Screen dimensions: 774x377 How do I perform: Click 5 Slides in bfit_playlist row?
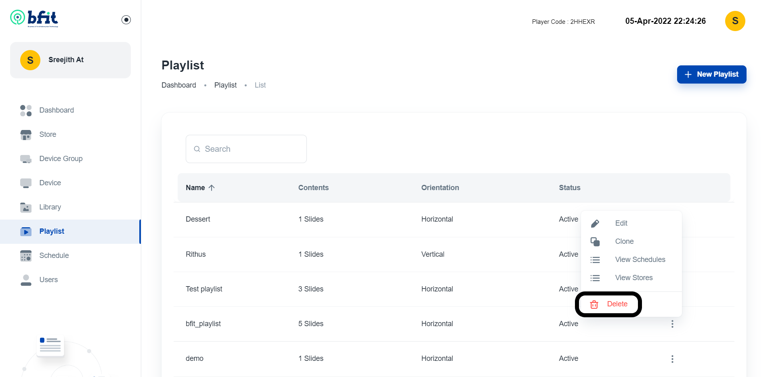tap(311, 324)
